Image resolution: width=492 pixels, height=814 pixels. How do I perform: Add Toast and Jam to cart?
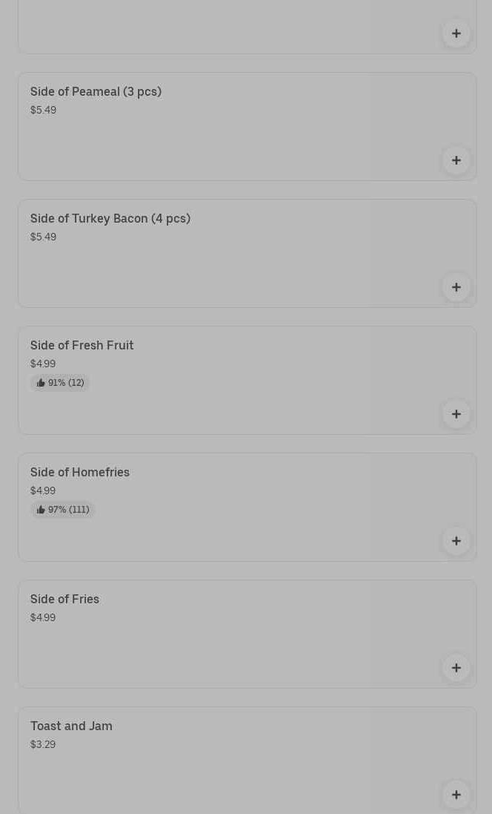pos(456,795)
